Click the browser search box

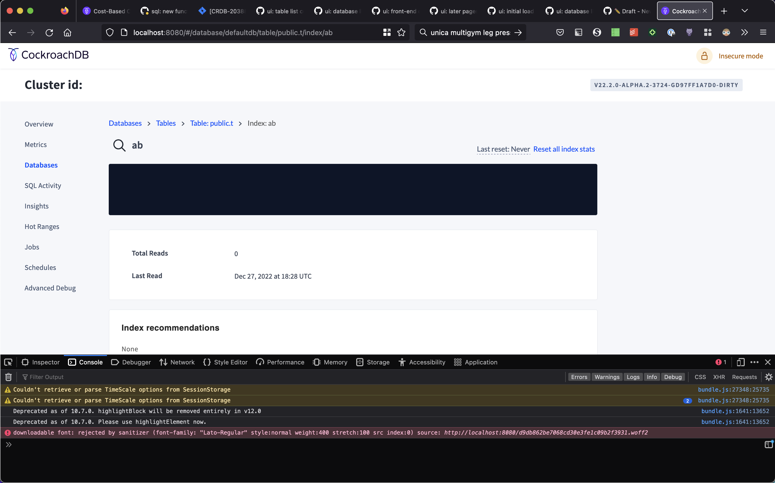click(x=470, y=33)
